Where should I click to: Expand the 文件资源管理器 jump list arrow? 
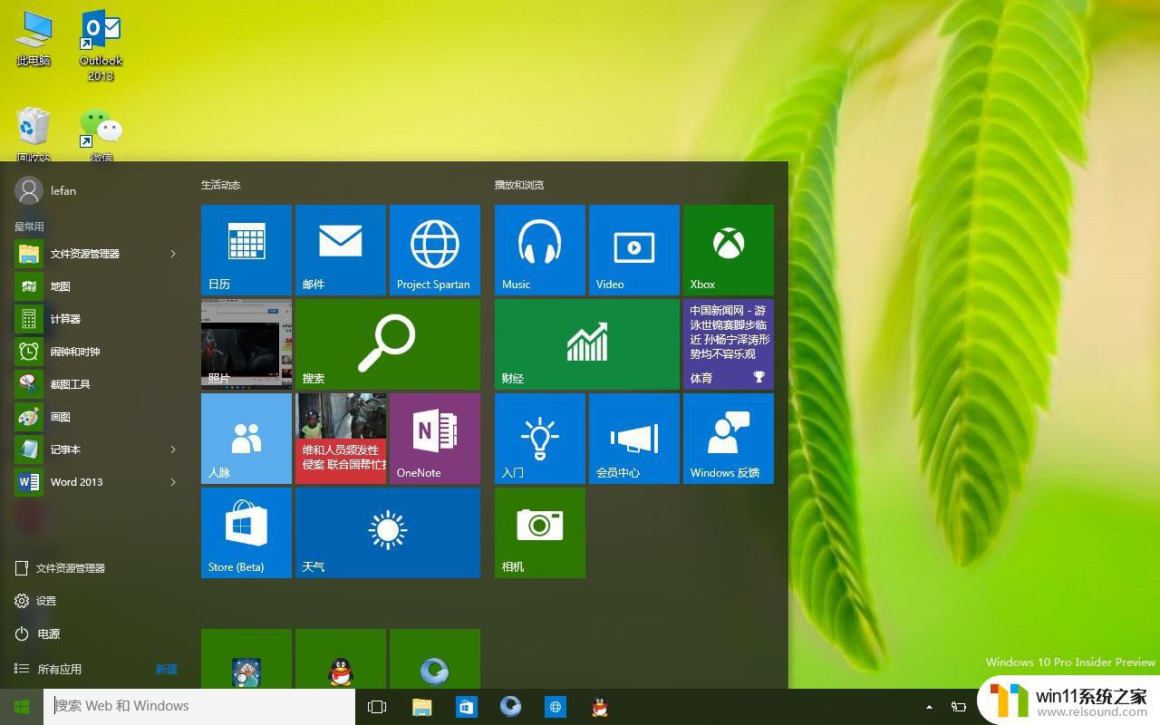tap(172, 254)
